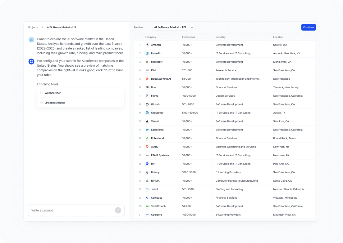
Task: Click row number 21 in the table
Action: point(140,215)
